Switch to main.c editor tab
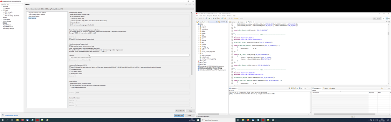 [233, 22]
